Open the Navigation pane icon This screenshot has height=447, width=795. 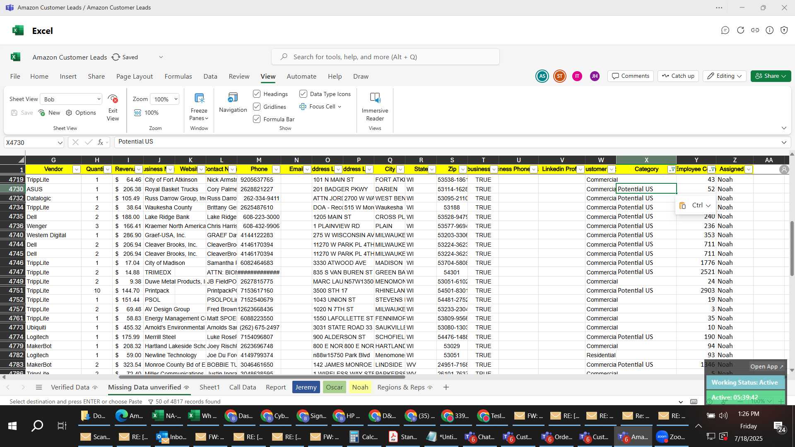tap(233, 98)
